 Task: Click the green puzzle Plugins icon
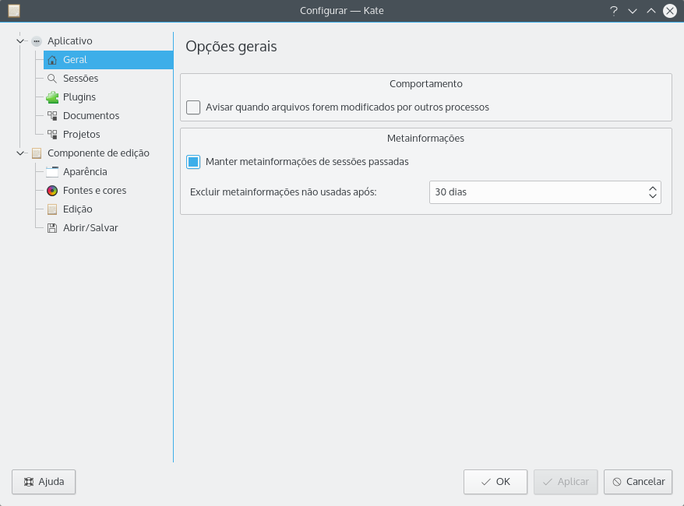(x=52, y=97)
